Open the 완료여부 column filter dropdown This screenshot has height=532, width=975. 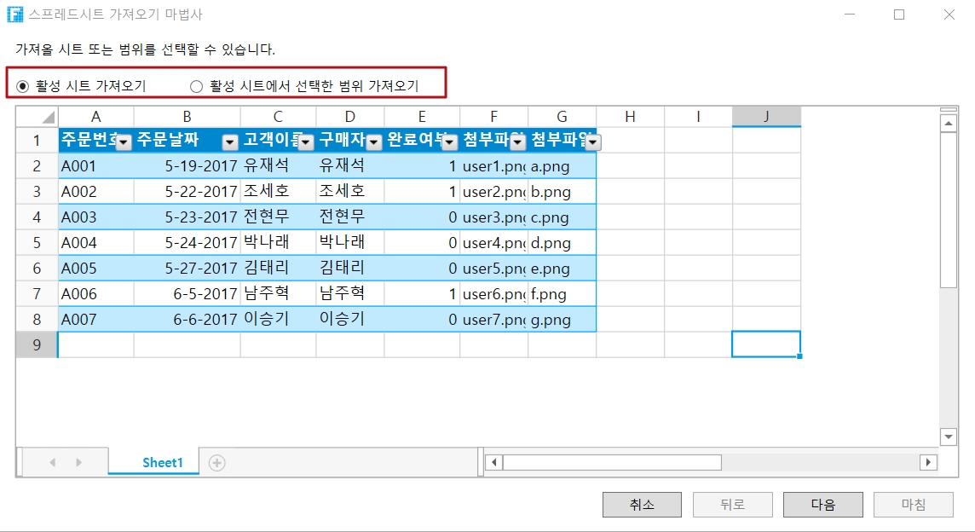click(x=450, y=142)
